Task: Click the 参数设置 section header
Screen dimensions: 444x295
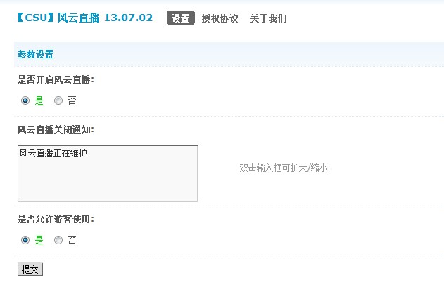Action: (x=35, y=54)
